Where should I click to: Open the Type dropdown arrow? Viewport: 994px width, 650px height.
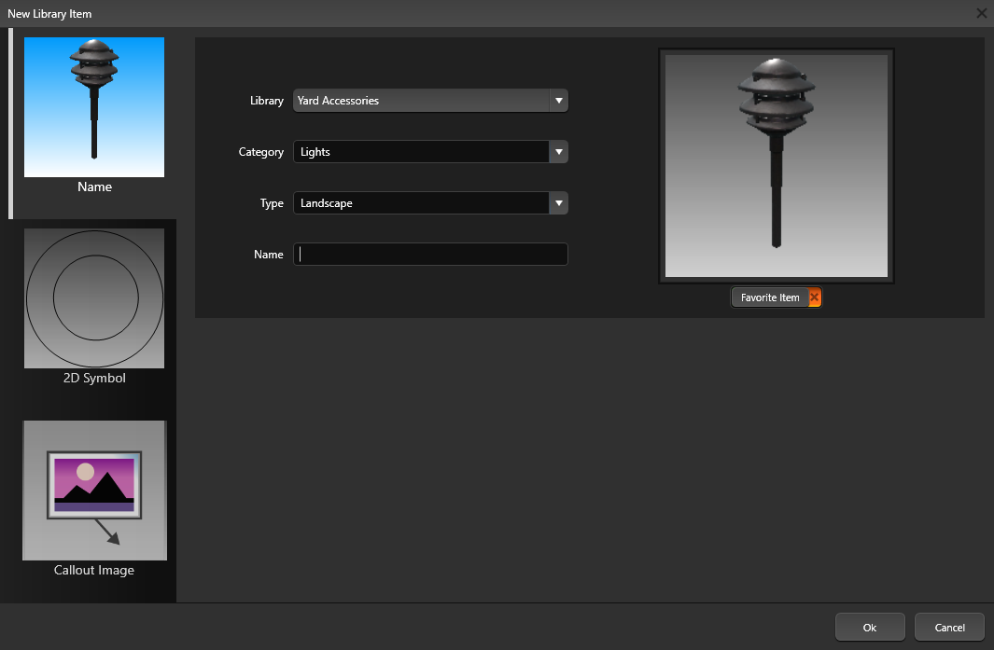coord(558,203)
